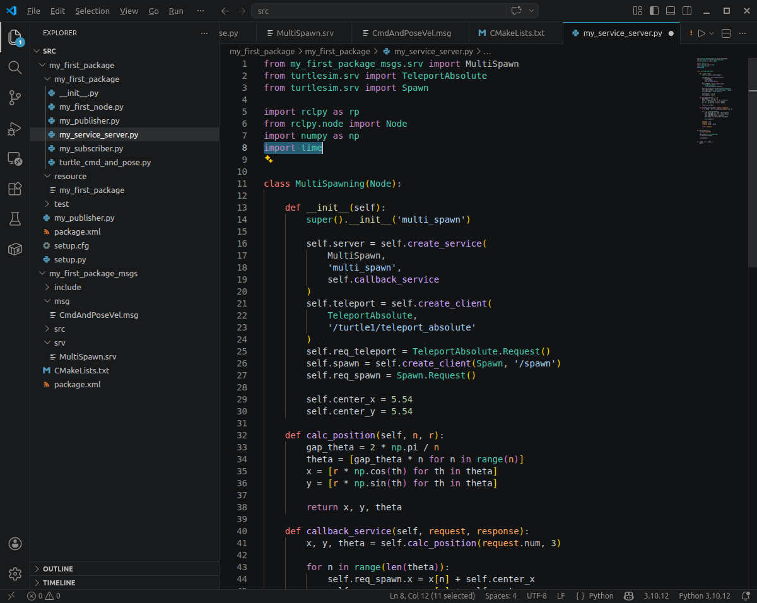Image resolution: width=757 pixels, height=603 pixels.
Task: Open the boxed package view icon
Action: [15, 249]
